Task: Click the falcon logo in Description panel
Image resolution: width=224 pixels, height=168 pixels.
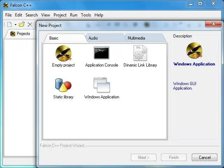Action: coord(194,50)
